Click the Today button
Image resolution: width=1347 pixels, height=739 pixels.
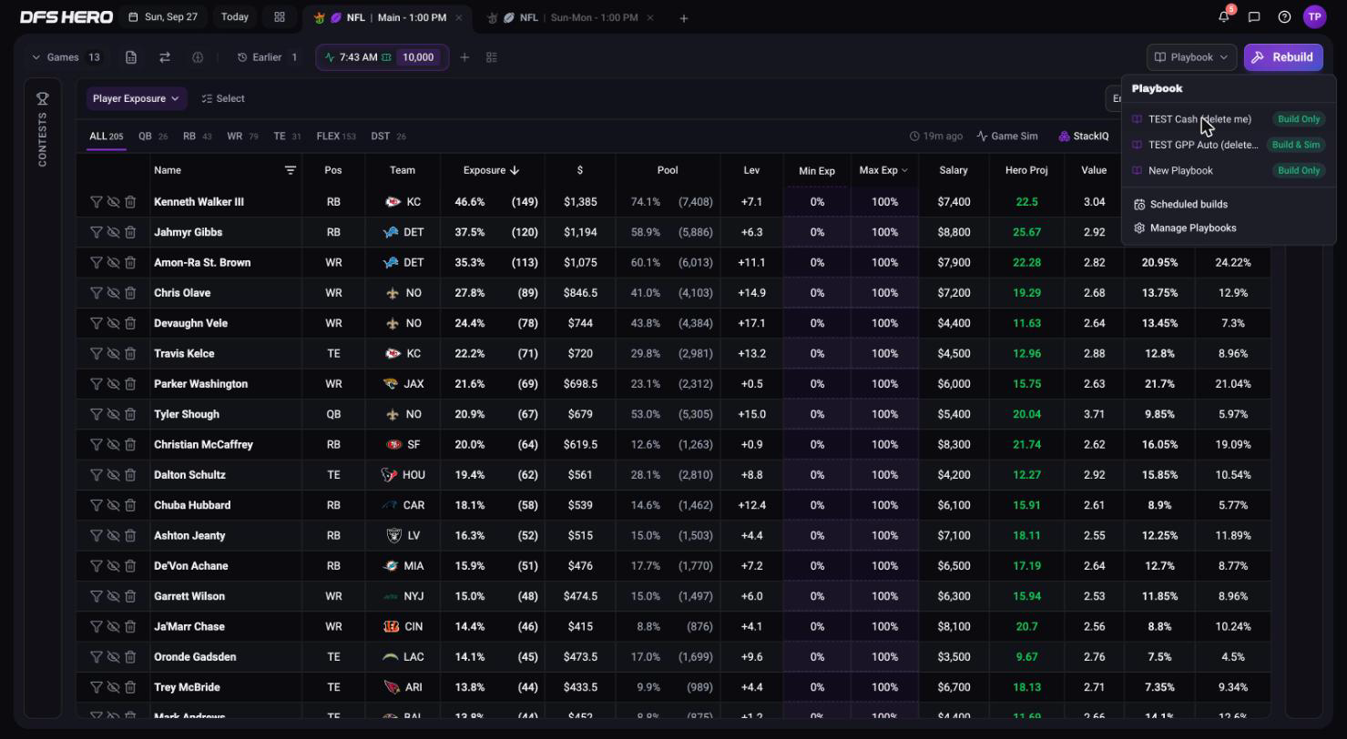coord(235,16)
